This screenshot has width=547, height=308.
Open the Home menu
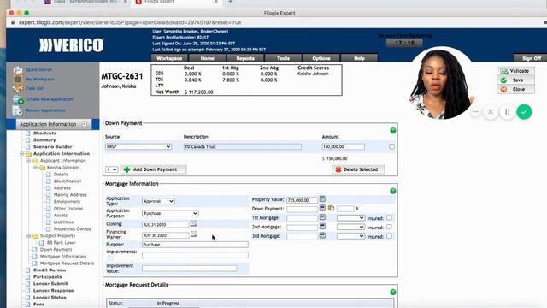(x=207, y=58)
